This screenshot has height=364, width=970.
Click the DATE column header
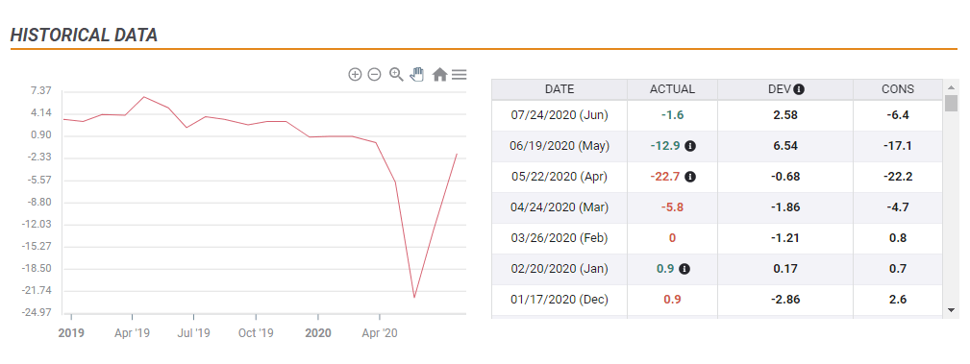560,89
